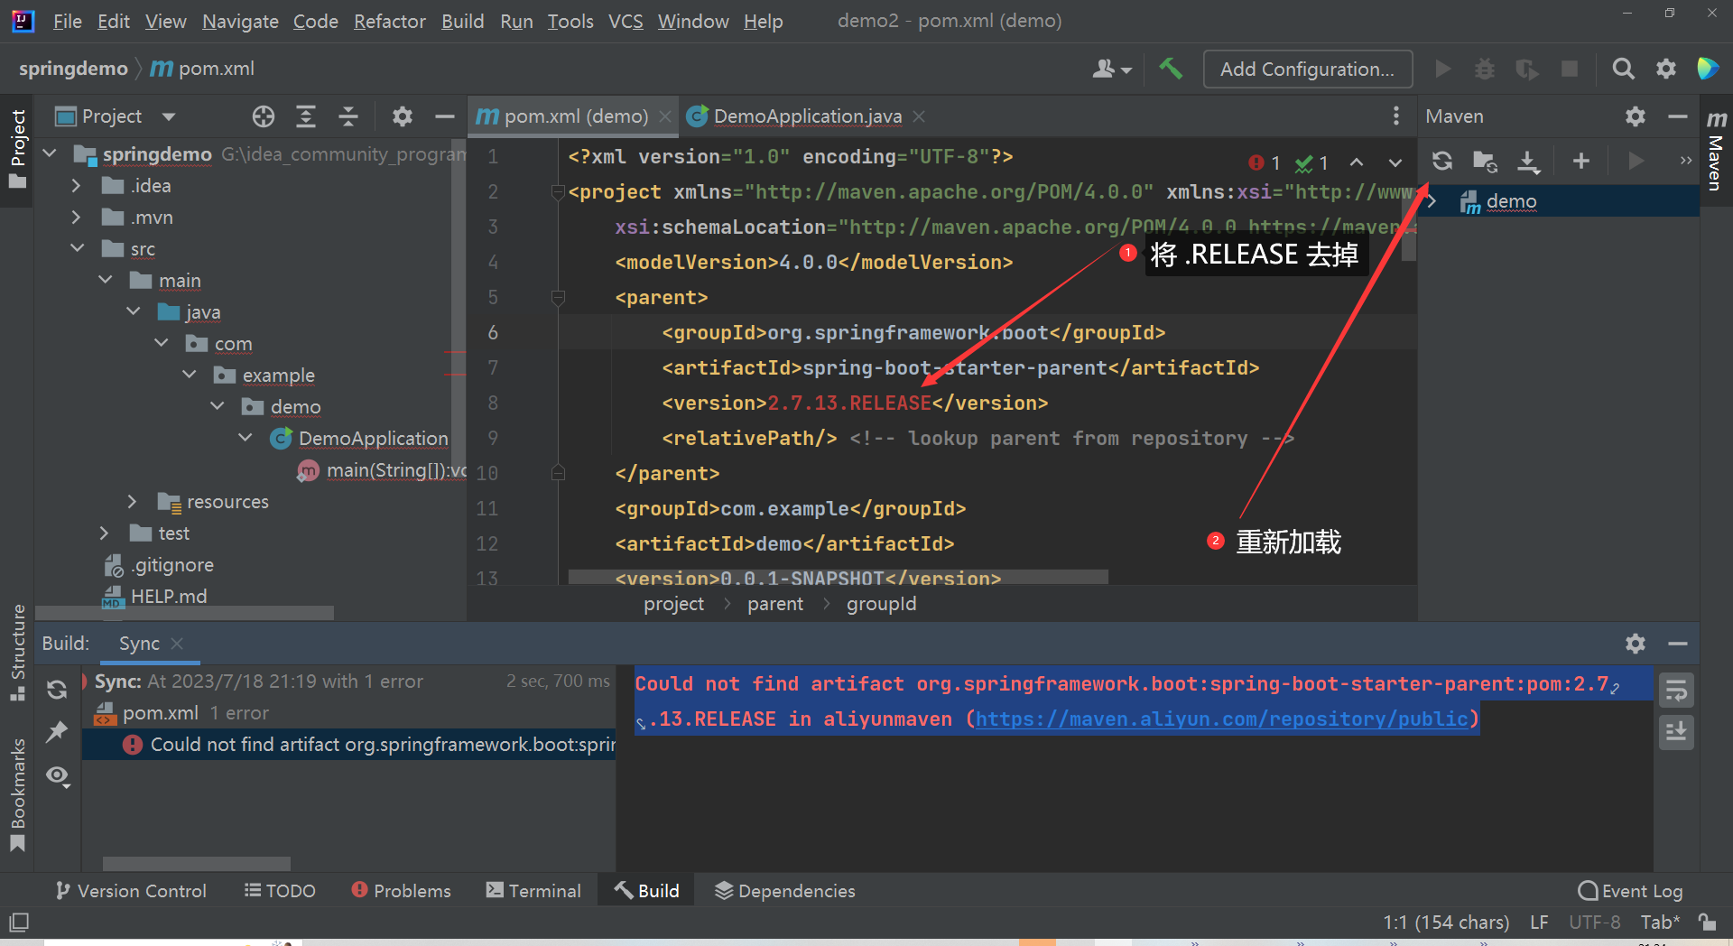Click the Run play icon in toolbar
The width and height of the screenshot is (1733, 946).
(1442, 69)
